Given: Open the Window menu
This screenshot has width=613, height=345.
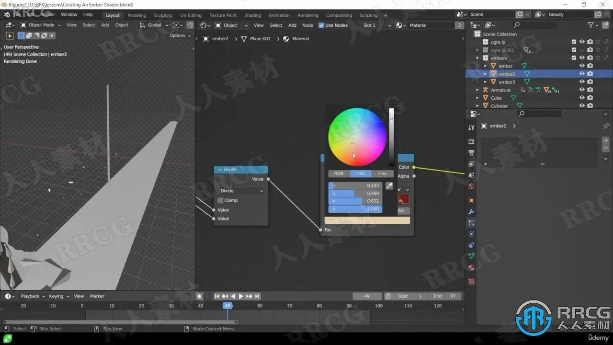Looking at the screenshot, I should click(69, 14).
